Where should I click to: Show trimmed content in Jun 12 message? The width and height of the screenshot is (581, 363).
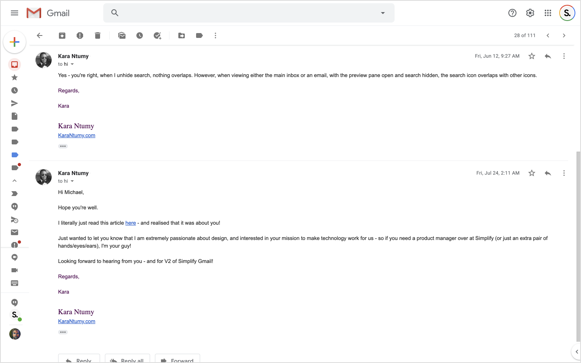coord(63,146)
